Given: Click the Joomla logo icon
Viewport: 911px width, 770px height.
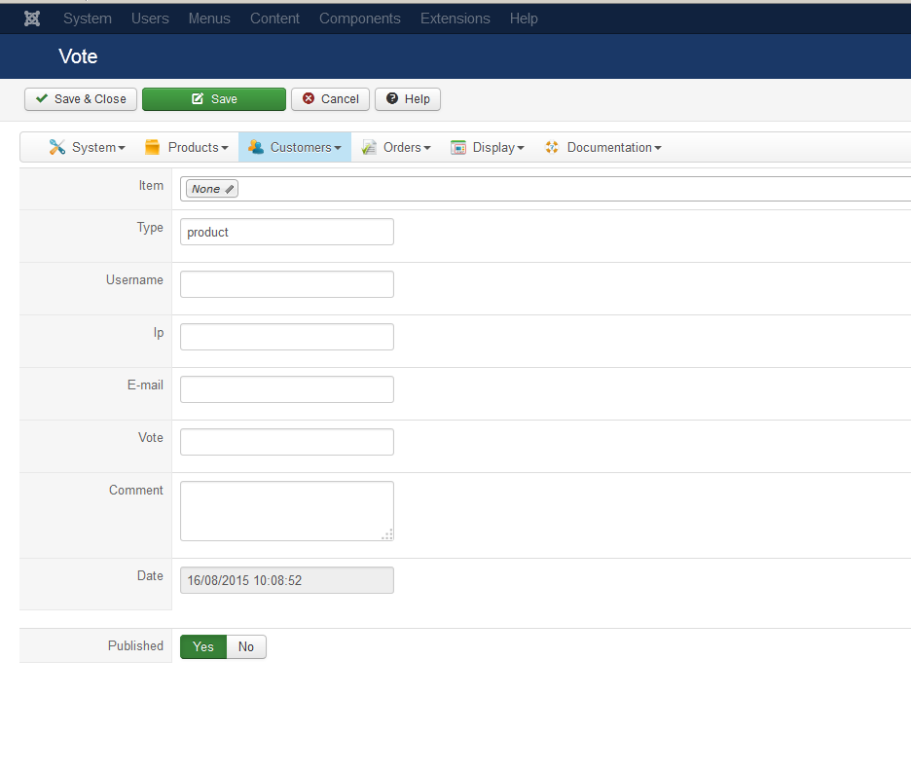Looking at the screenshot, I should pos(32,18).
